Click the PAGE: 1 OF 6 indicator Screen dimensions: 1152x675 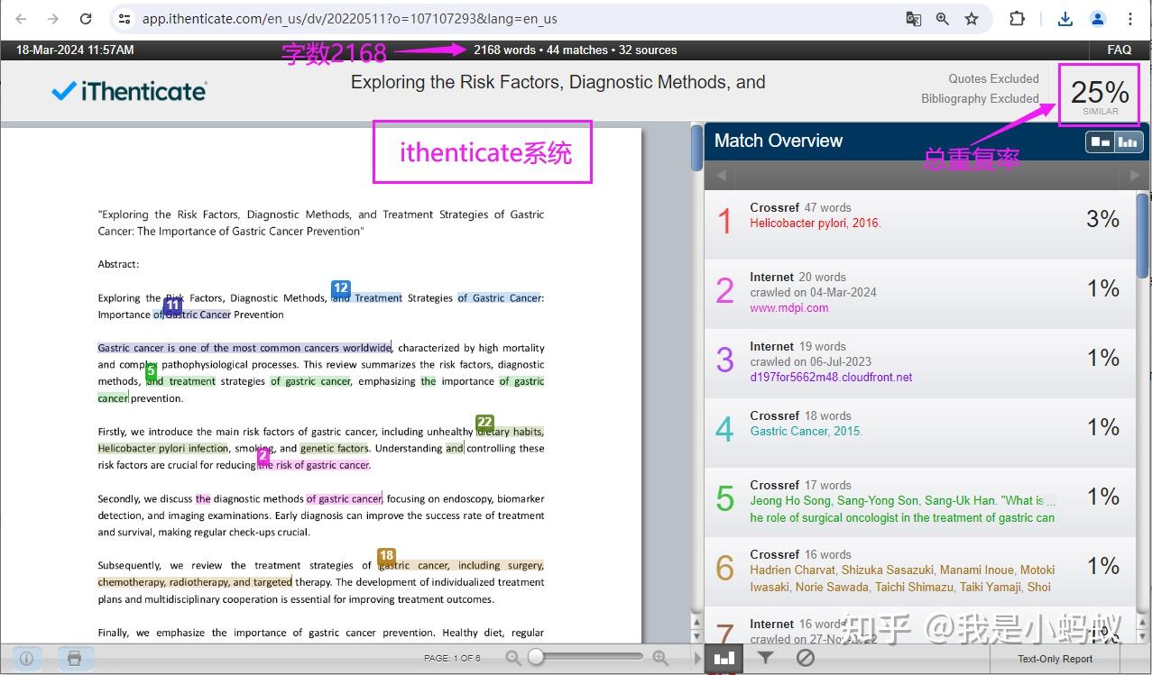(x=453, y=658)
